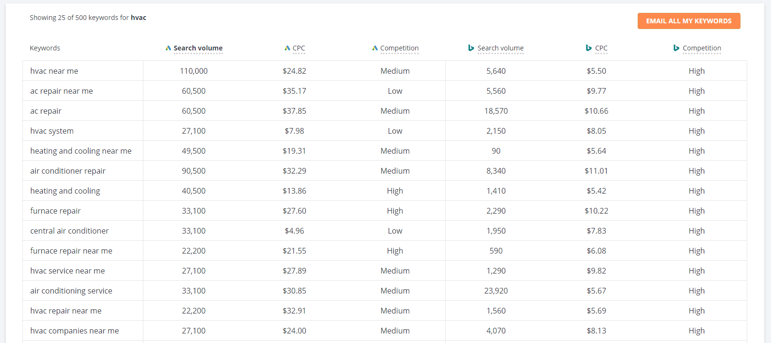Click the "air conditioner repair" keyword
This screenshot has width=771, height=343.
(68, 171)
